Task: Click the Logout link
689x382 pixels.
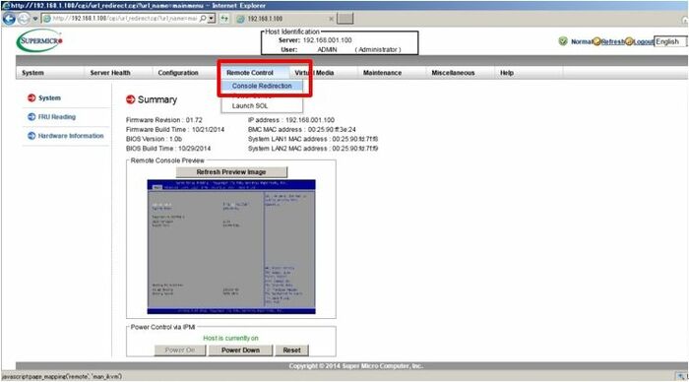Action: pos(644,41)
